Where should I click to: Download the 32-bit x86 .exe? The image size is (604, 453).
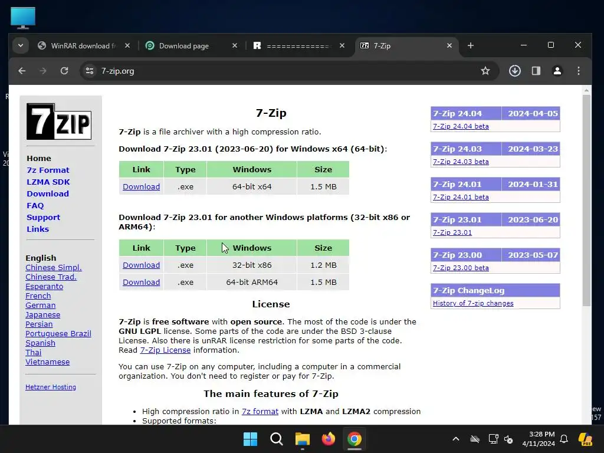pos(141,265)
